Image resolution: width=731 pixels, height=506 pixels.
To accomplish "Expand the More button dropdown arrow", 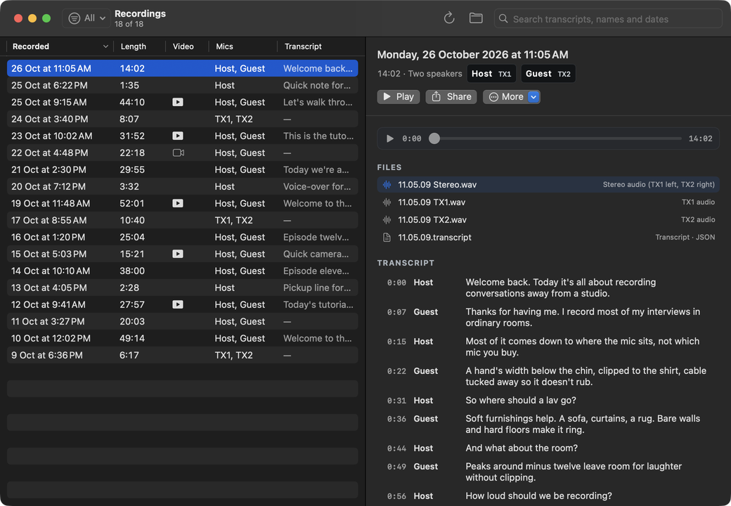I will point(533,96).
